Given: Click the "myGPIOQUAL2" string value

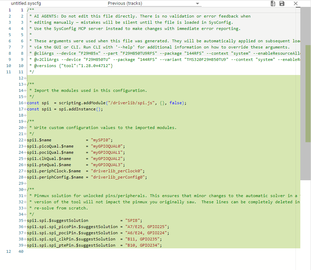Looking at the screenshot, I should (x=107, y=159).
